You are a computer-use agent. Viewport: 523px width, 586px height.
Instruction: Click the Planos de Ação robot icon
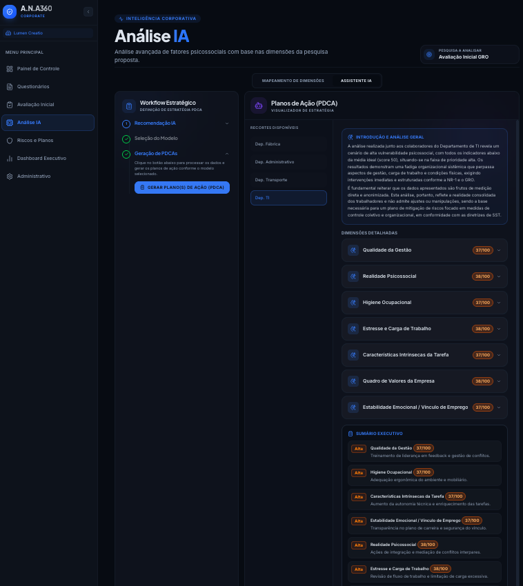click(x=259, y=105)
